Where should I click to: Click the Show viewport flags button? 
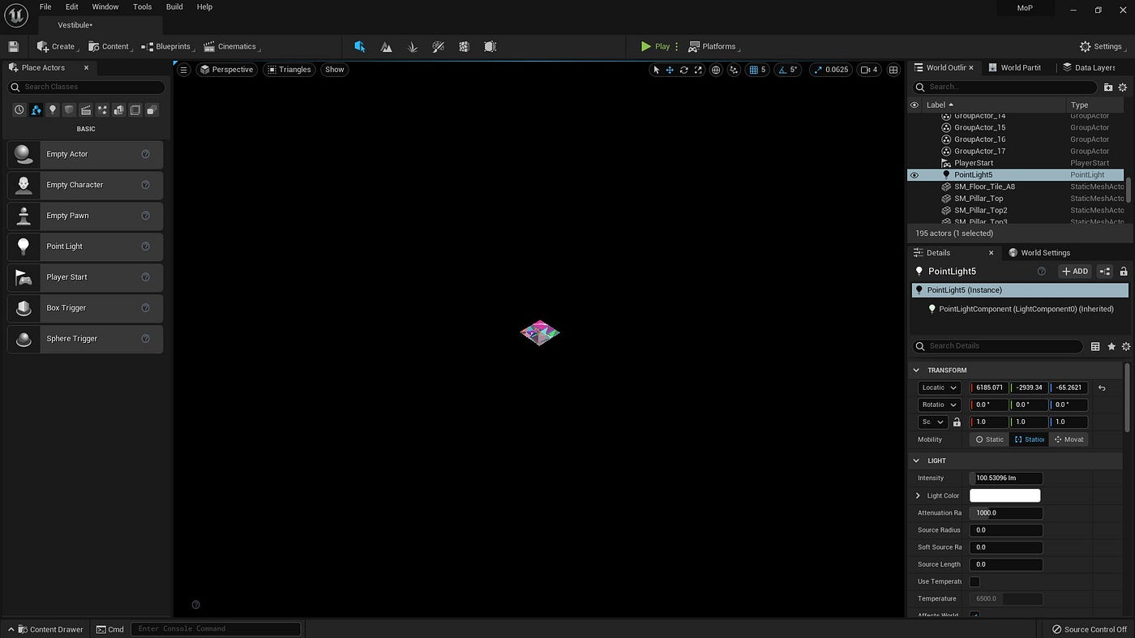335,70
